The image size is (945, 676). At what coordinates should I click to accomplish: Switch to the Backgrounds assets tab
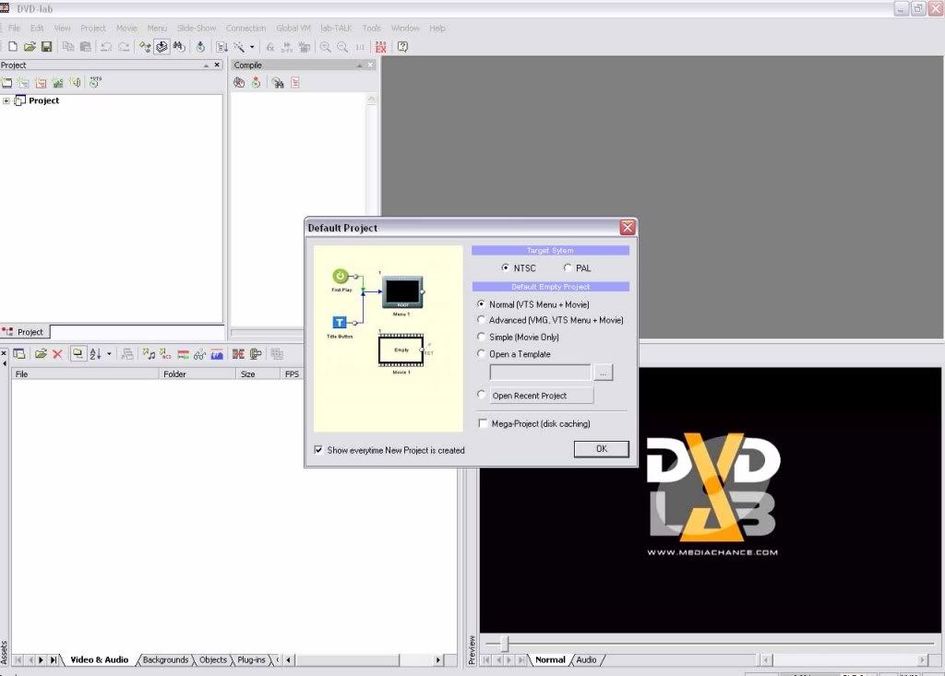click(x=166, y=659)
